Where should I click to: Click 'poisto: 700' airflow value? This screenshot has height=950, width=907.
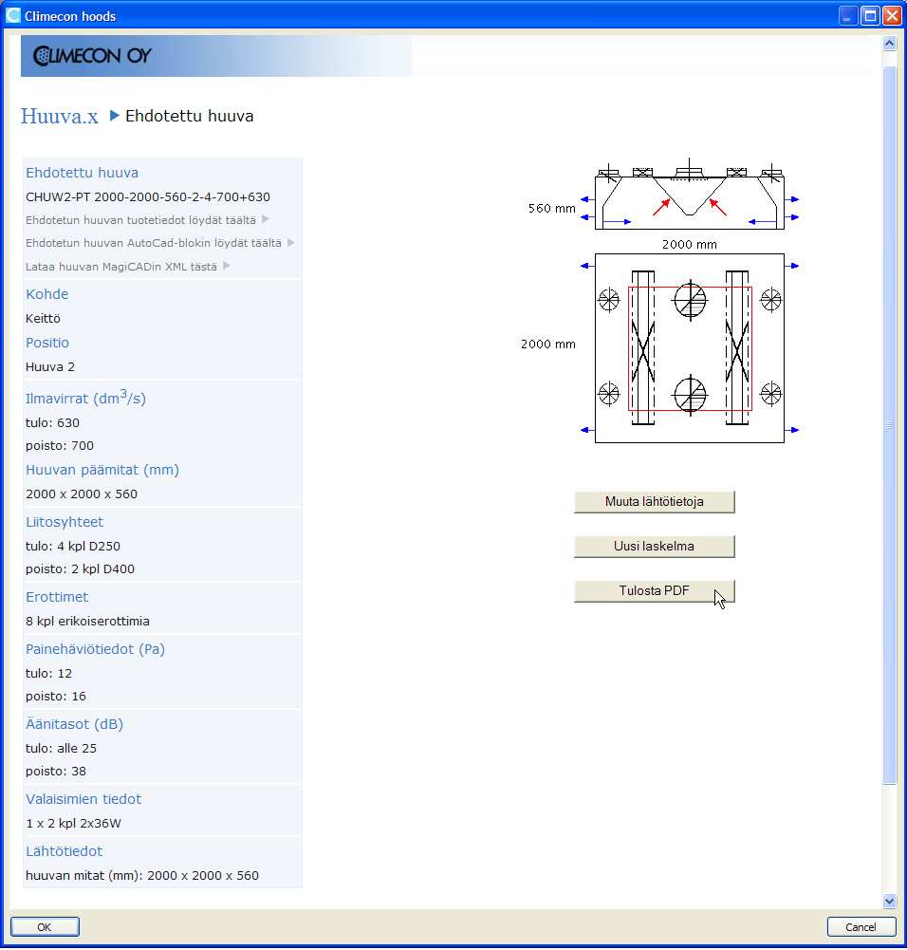[x=60, y=445]
